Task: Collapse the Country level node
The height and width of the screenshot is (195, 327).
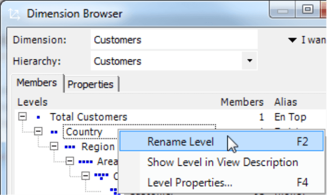Action: pyautogui.click(x=38, y=131)
